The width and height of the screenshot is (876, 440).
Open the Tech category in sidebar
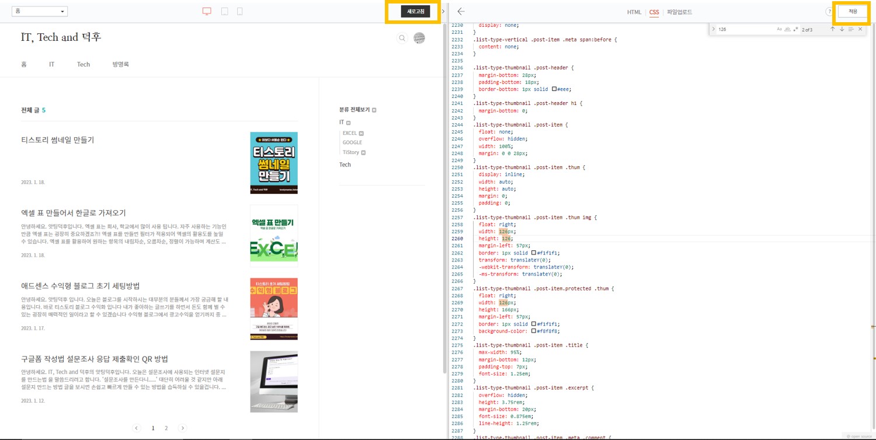pos(345,165)
